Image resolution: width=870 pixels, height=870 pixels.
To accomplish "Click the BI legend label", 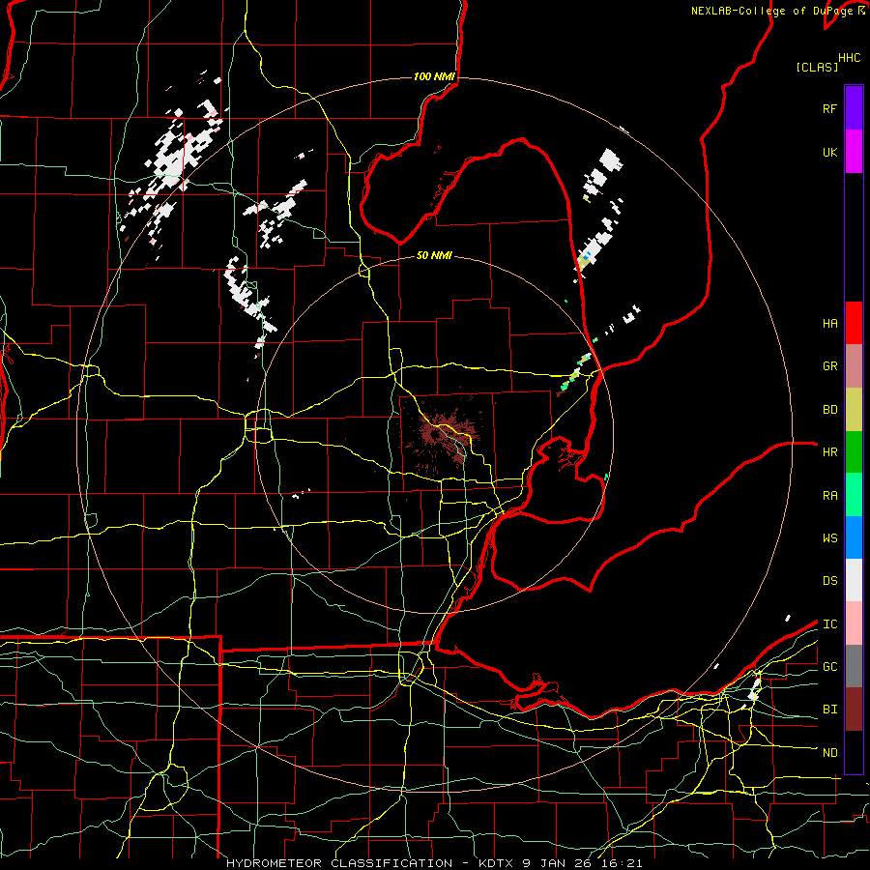I will click(x=829, y=710).
